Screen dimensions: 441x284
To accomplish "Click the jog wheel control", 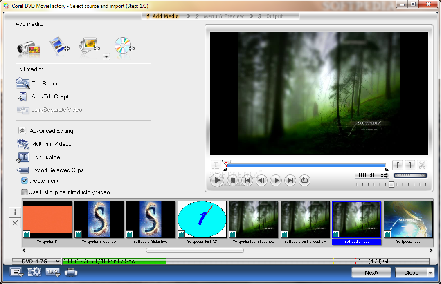I will (410, 175).
